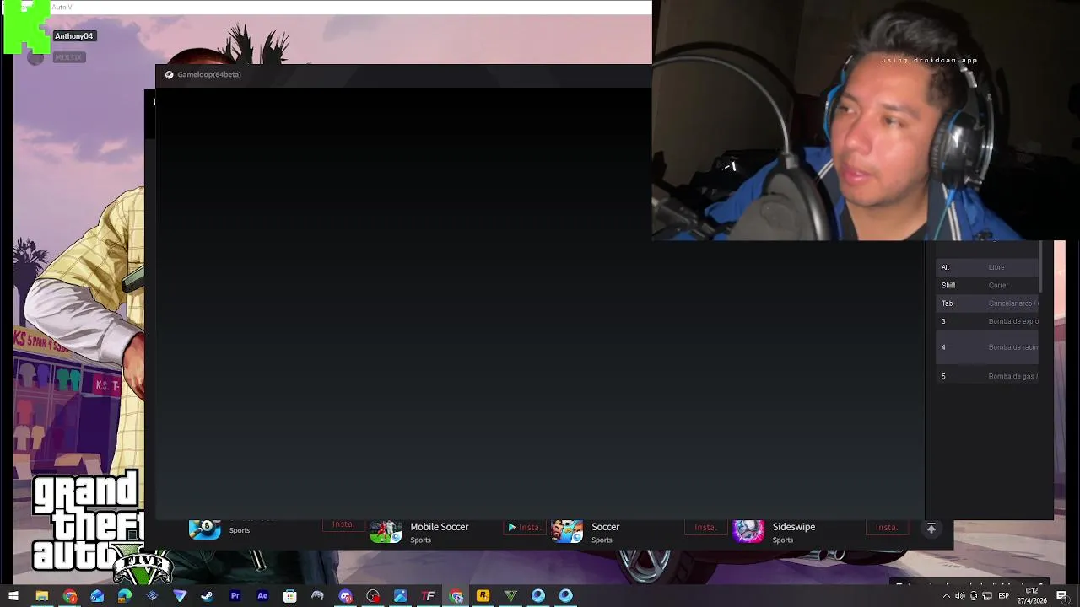Open the Windows Start menu
Screen dimensions: 1080x607
pos(13,596)
